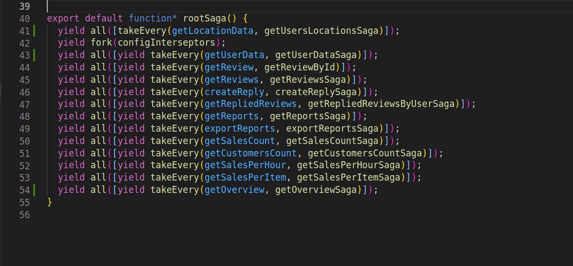573x266 pixels.
Task: Click the getSalesCount identifier
Action: 240,141
